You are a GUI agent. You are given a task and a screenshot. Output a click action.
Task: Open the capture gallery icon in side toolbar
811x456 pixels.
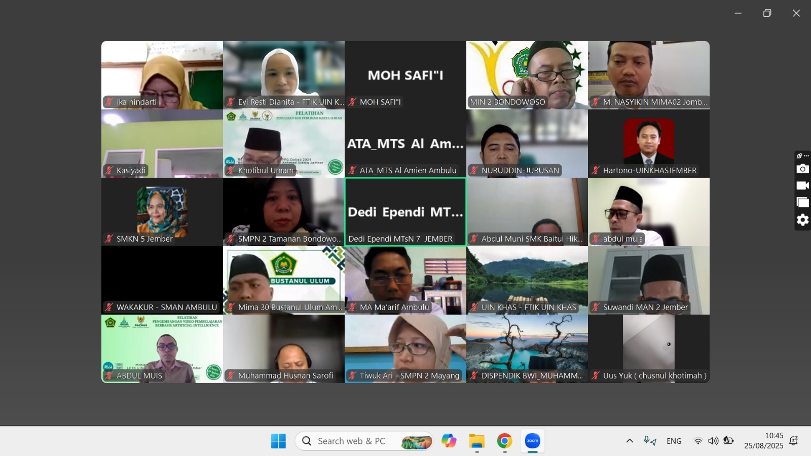tap(802, 202)
